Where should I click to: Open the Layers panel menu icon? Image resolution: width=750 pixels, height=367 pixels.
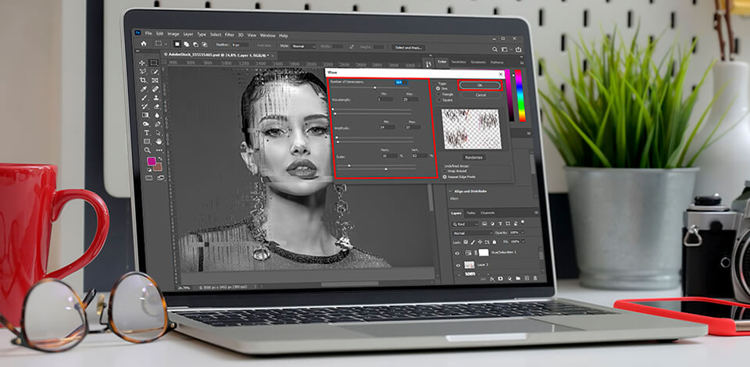[536, 212]
